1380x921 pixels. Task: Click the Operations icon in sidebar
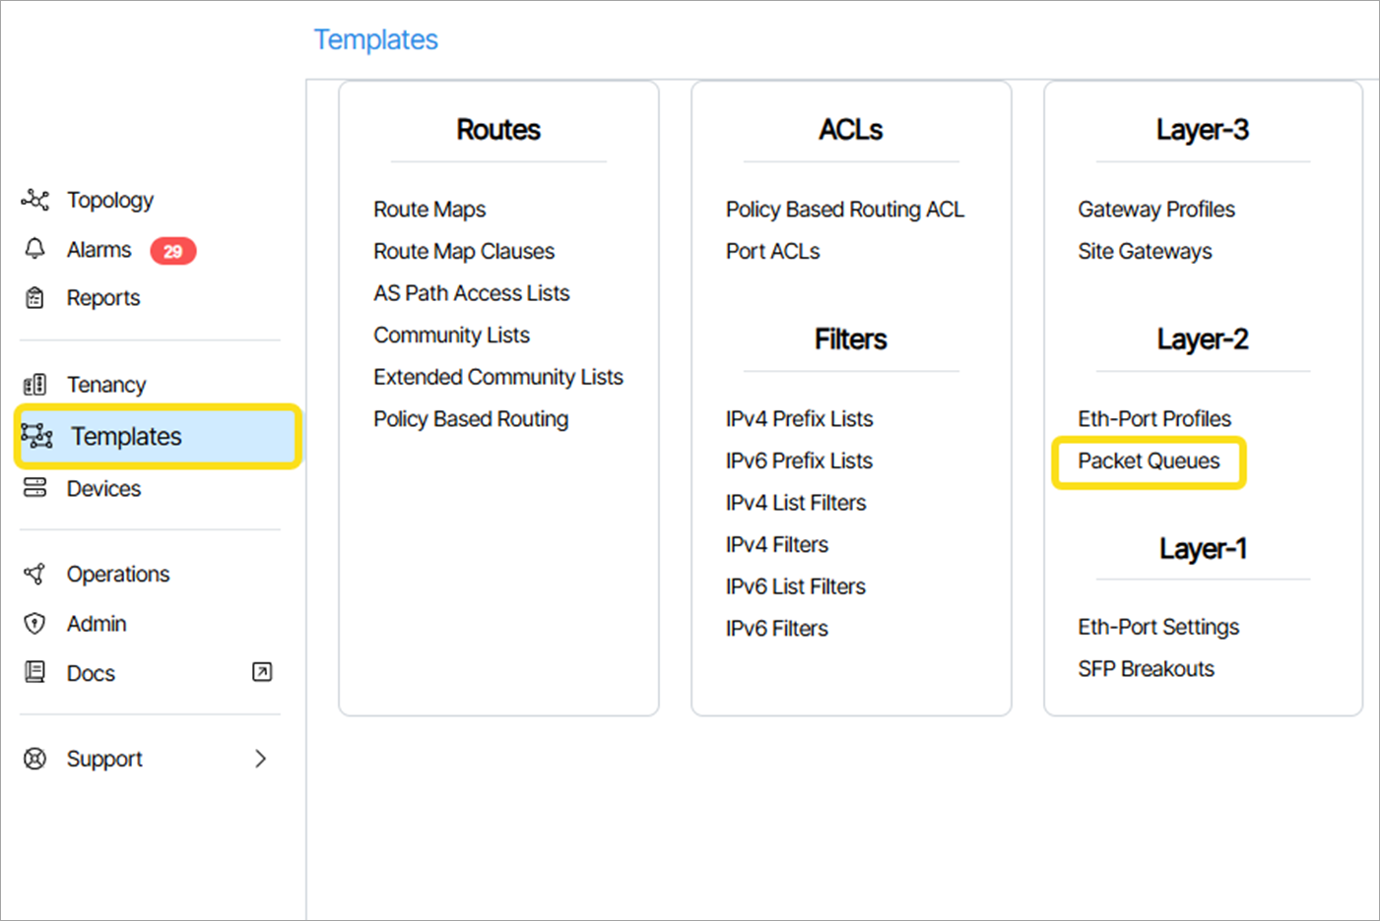point(35,574)
